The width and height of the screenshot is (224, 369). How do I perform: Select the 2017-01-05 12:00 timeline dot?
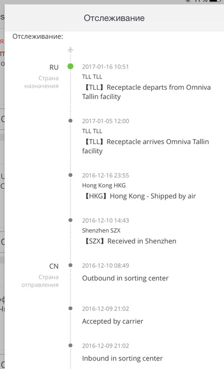(x=70, y=121)
